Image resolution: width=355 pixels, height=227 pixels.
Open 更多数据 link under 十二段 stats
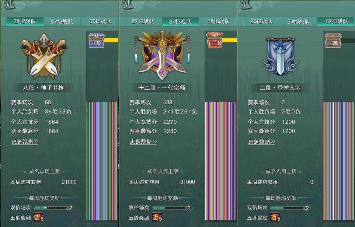(143, 142)
